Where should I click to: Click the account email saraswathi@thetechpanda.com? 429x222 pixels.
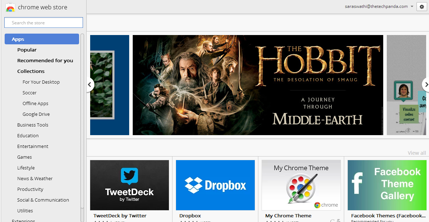click(x=376, y=6)
